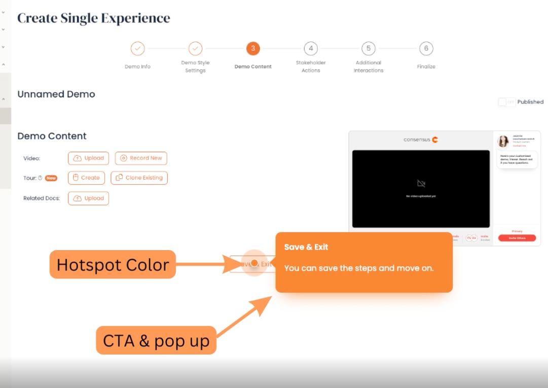This screenshot has height=388, width=548.
Task: Click the black video preview placeholder
Action: [x=421, y=189]
